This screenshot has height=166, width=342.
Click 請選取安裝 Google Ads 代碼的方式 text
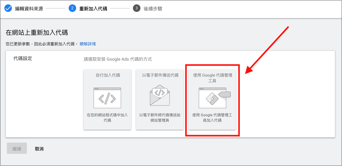coord(118,59)
